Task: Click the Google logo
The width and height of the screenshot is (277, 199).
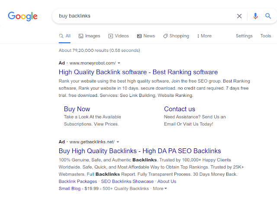Action: (23, 16)
